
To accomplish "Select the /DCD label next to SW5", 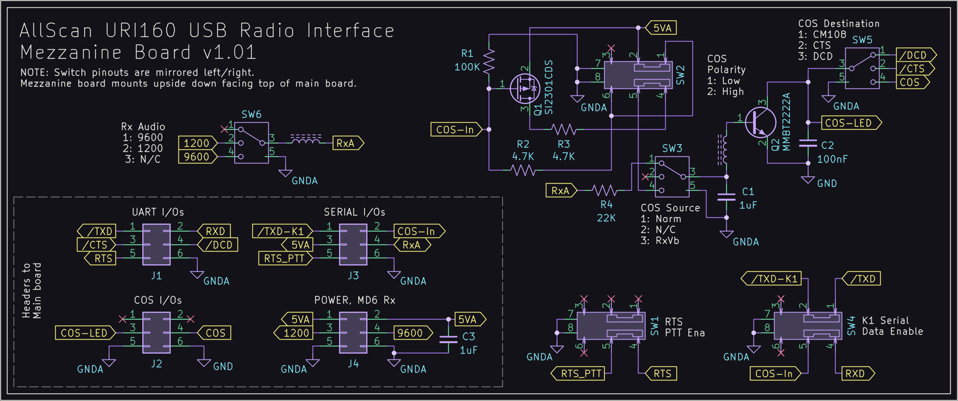I will [x=914, y=55].
